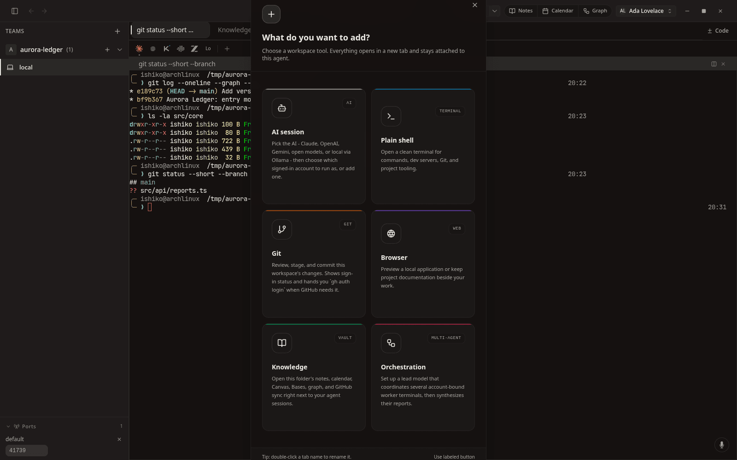Select the K agent icon
The width and height of the screenshot is (737, 460).
[x=167, y=49]
